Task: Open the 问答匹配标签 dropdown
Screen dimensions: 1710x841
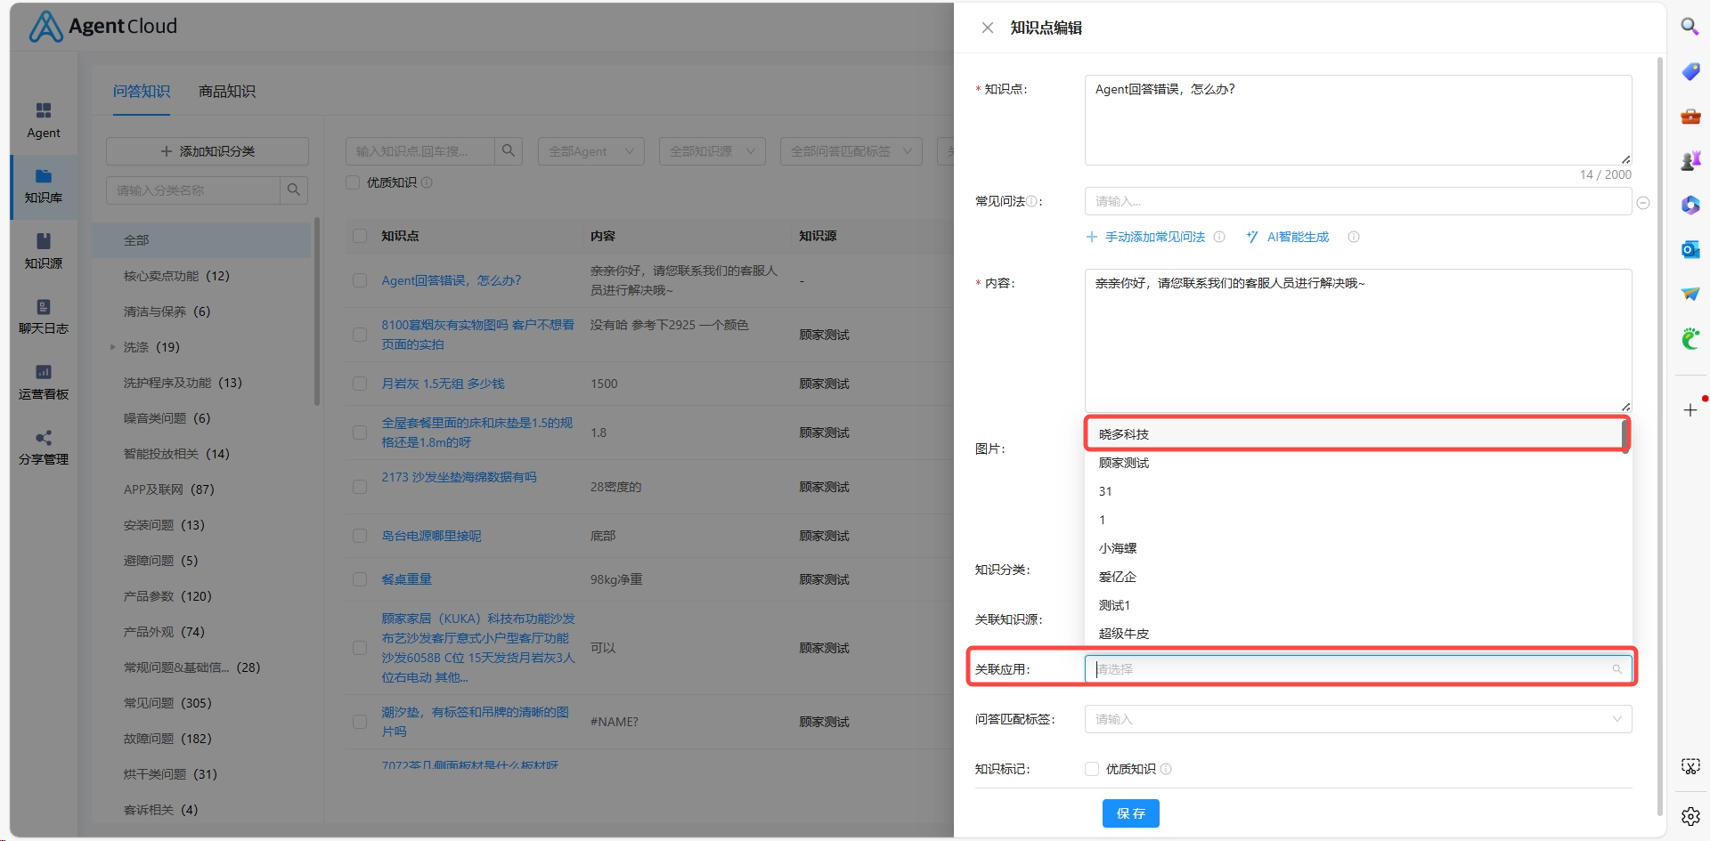Action: pos(1358,719)
